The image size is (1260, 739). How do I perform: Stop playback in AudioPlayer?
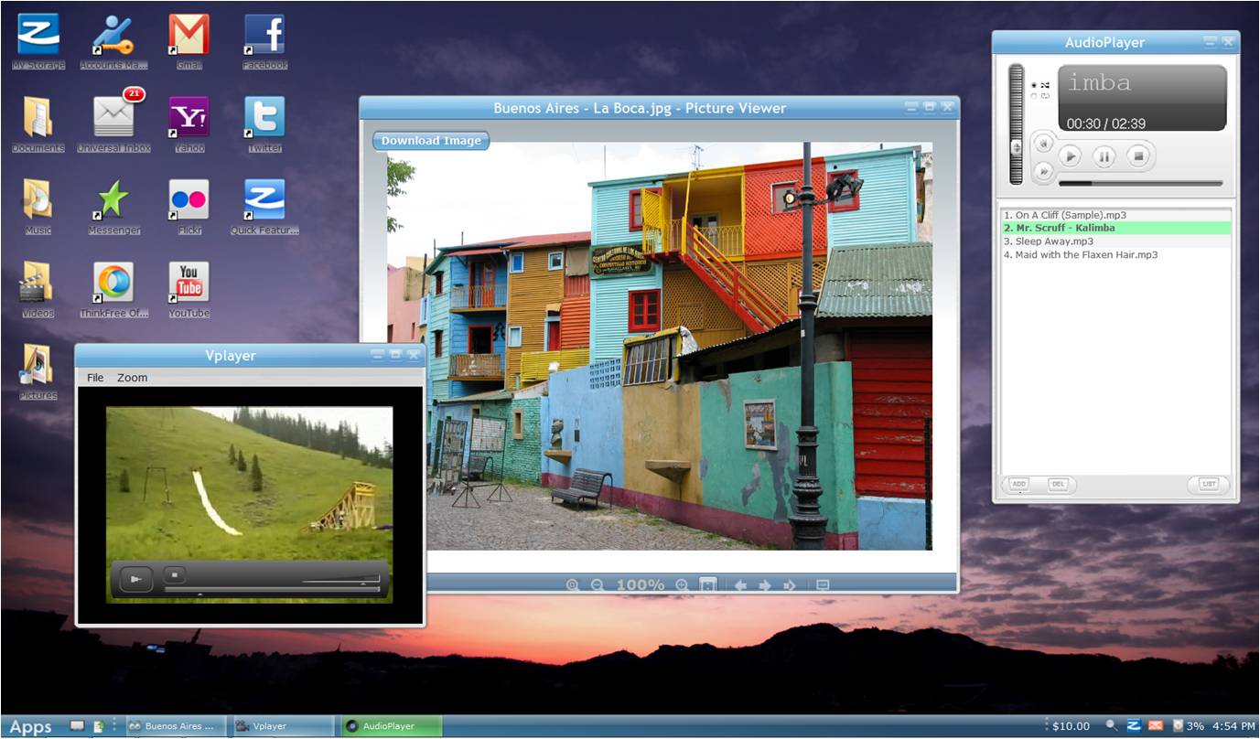click(1138, 156)
